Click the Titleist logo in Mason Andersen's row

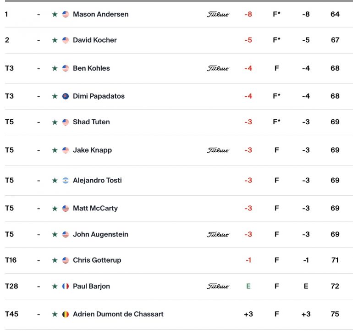tap(218, 14)
